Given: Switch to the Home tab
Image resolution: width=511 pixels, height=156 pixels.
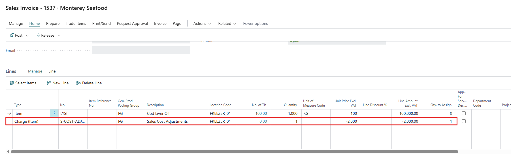Looking at the screenshot, I should 35,23.
